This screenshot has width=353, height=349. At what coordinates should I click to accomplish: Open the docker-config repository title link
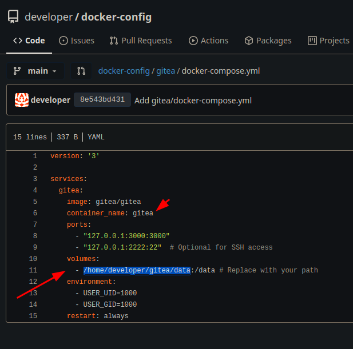(116, 17)
